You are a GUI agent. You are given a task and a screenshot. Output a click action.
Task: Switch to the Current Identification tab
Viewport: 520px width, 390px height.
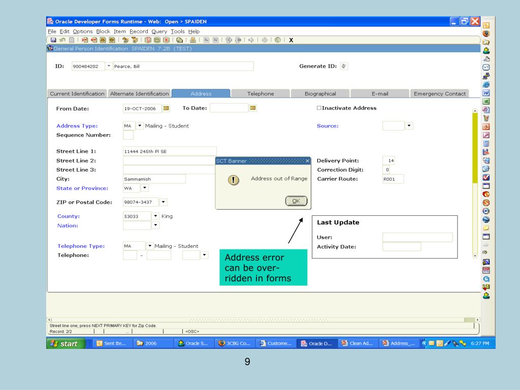(x=77, y=93)
